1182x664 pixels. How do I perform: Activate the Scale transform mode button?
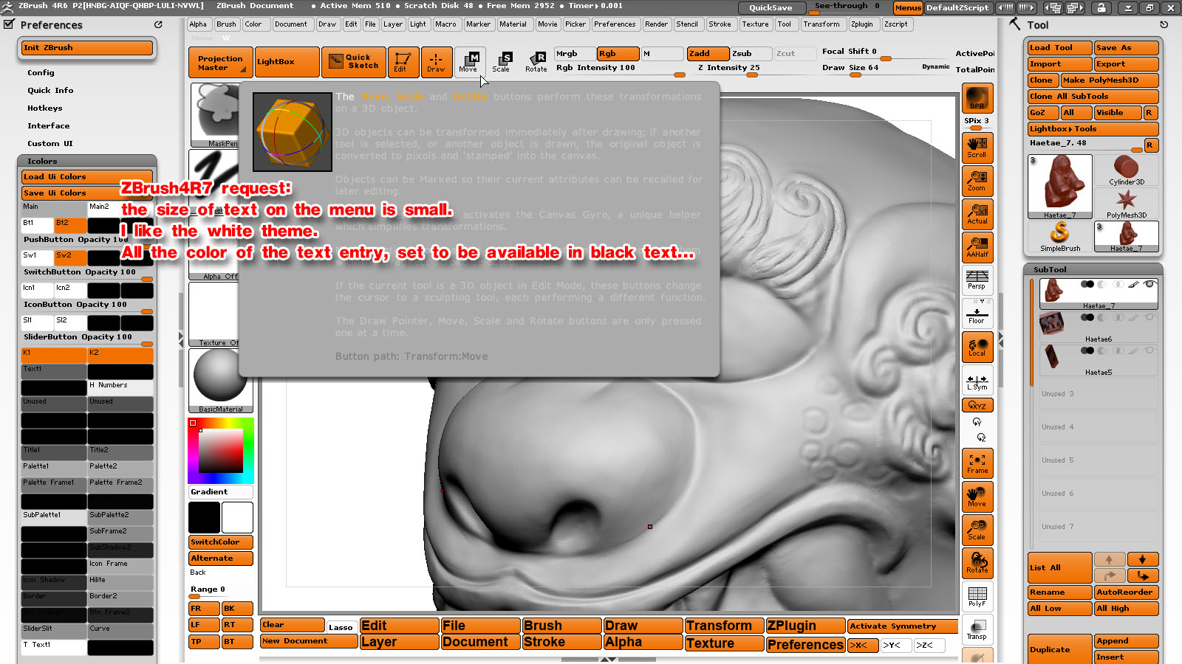click(x=502, y=62)
